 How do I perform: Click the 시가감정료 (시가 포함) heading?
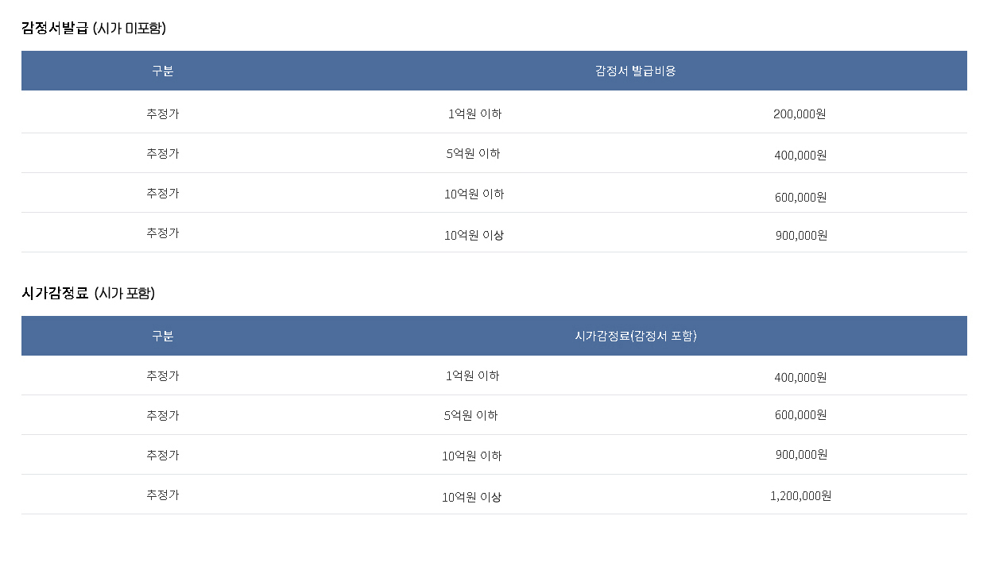(88, 293)
